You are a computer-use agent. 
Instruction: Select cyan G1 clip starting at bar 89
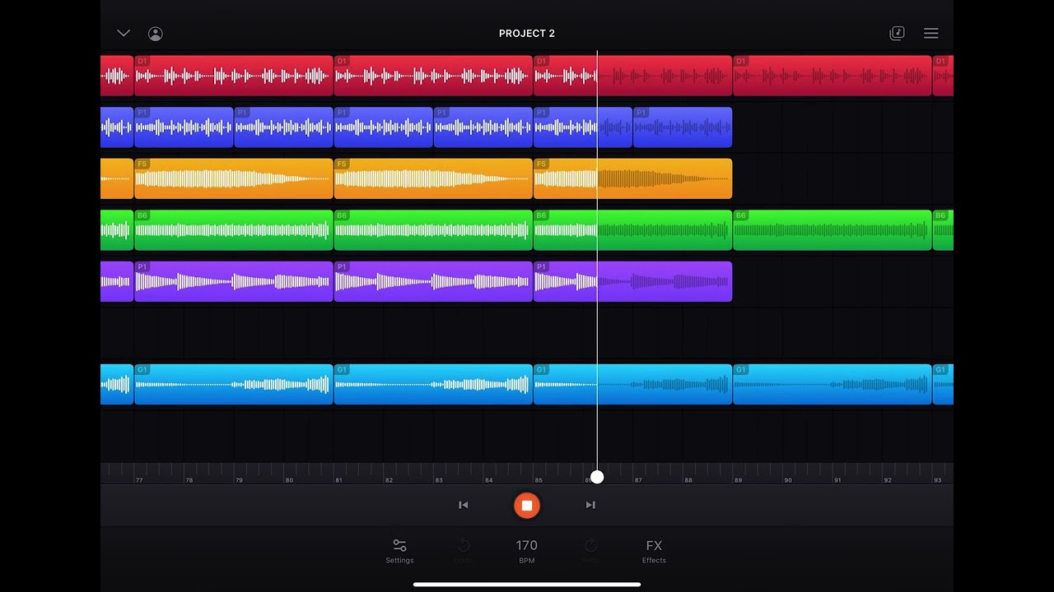(x=832, y=384)
